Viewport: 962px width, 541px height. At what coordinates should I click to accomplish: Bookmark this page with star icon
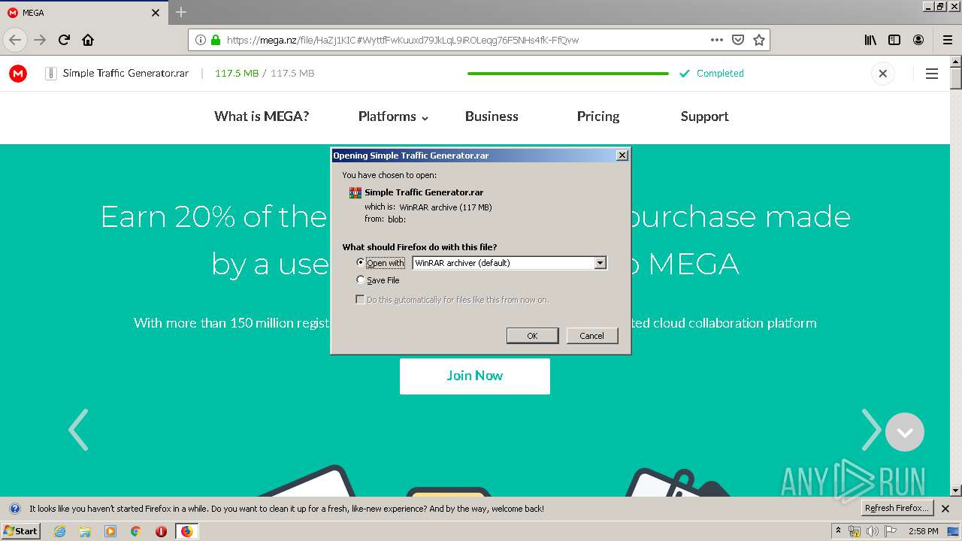point(759,40)
